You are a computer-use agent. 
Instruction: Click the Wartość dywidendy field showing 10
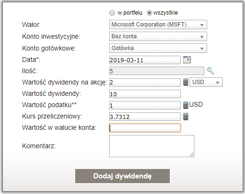click(145, 94)
